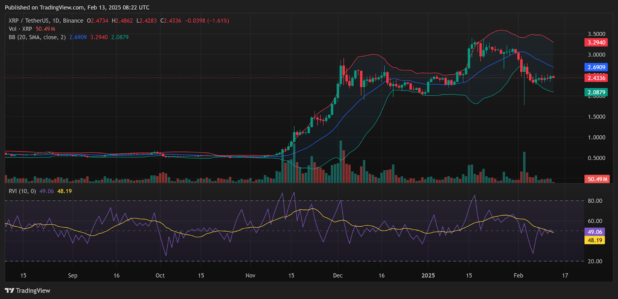Viewport: 618px width, 299px height.
Task: Click the Oct marker on the time axis
Action: click(x=160, y=276)
